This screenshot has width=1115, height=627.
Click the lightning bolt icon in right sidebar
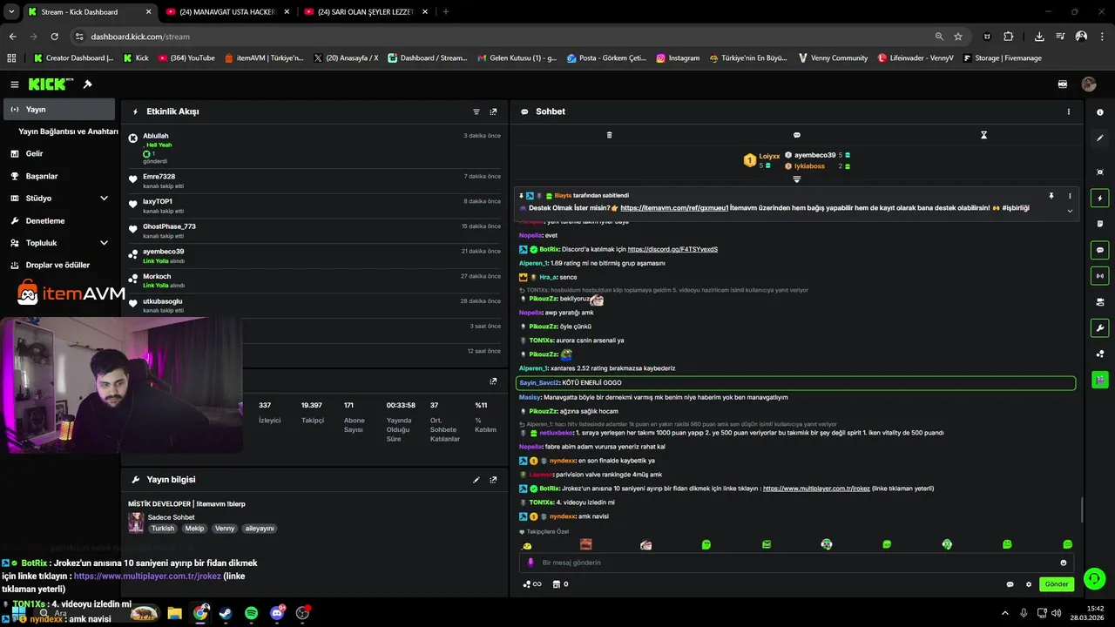(x=1100, y=199)
